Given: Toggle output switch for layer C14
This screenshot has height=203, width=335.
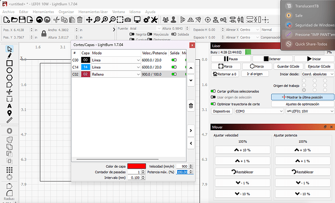Looking at the screenshot, I should click(x=174, y=67).
